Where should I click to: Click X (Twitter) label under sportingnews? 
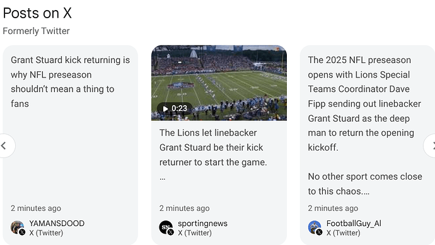[x=195, y=233]
